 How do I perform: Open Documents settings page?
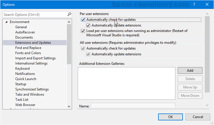pos(24,38)
